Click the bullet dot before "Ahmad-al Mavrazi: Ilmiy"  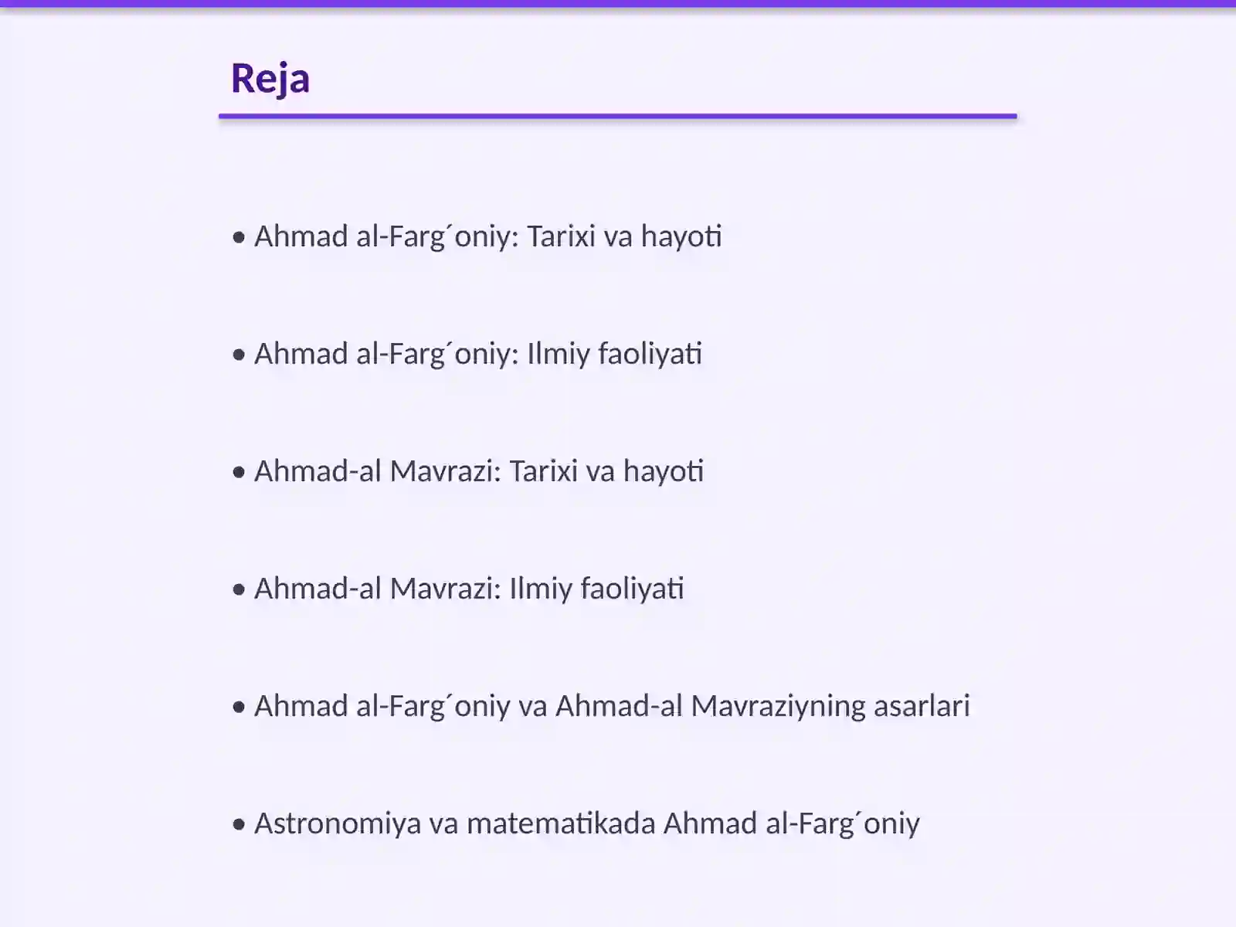(x=239, y=589)
